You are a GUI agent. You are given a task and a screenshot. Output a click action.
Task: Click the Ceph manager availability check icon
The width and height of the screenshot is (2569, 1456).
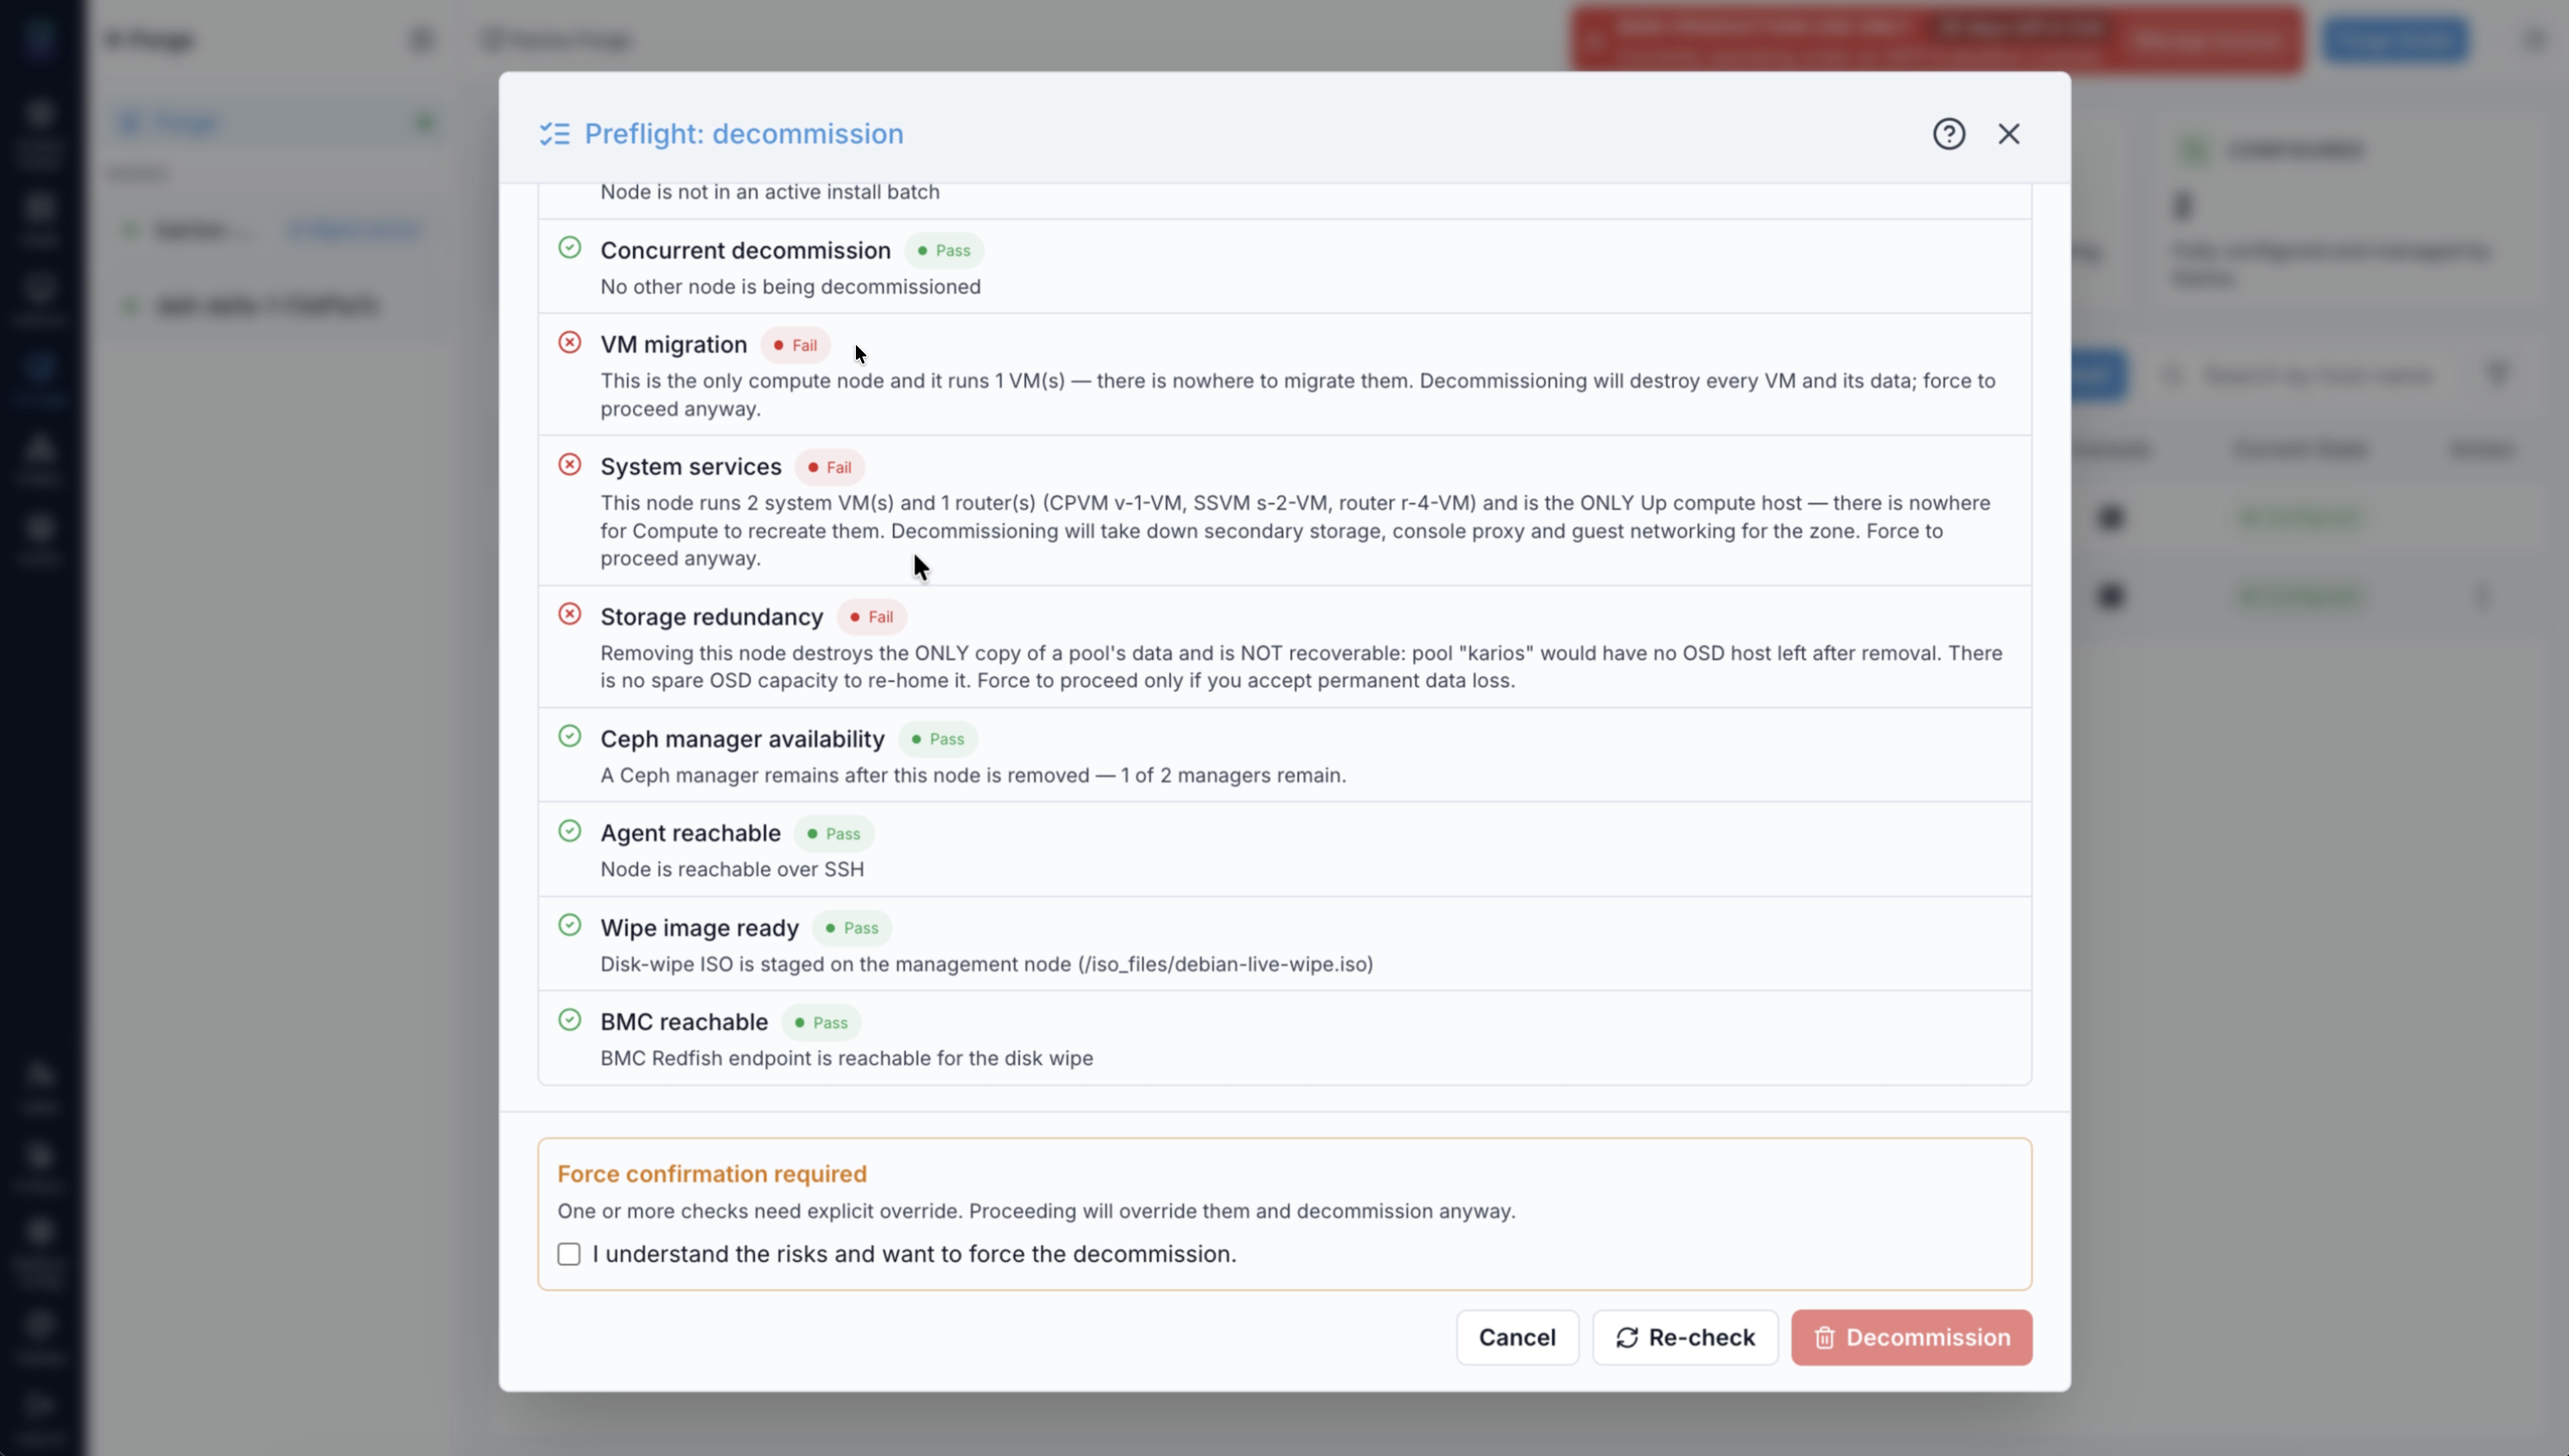[570, 737]
